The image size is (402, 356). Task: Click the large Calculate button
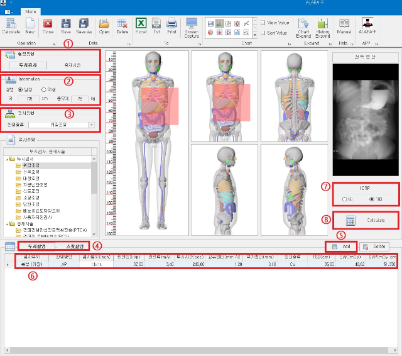click(366, 220)
